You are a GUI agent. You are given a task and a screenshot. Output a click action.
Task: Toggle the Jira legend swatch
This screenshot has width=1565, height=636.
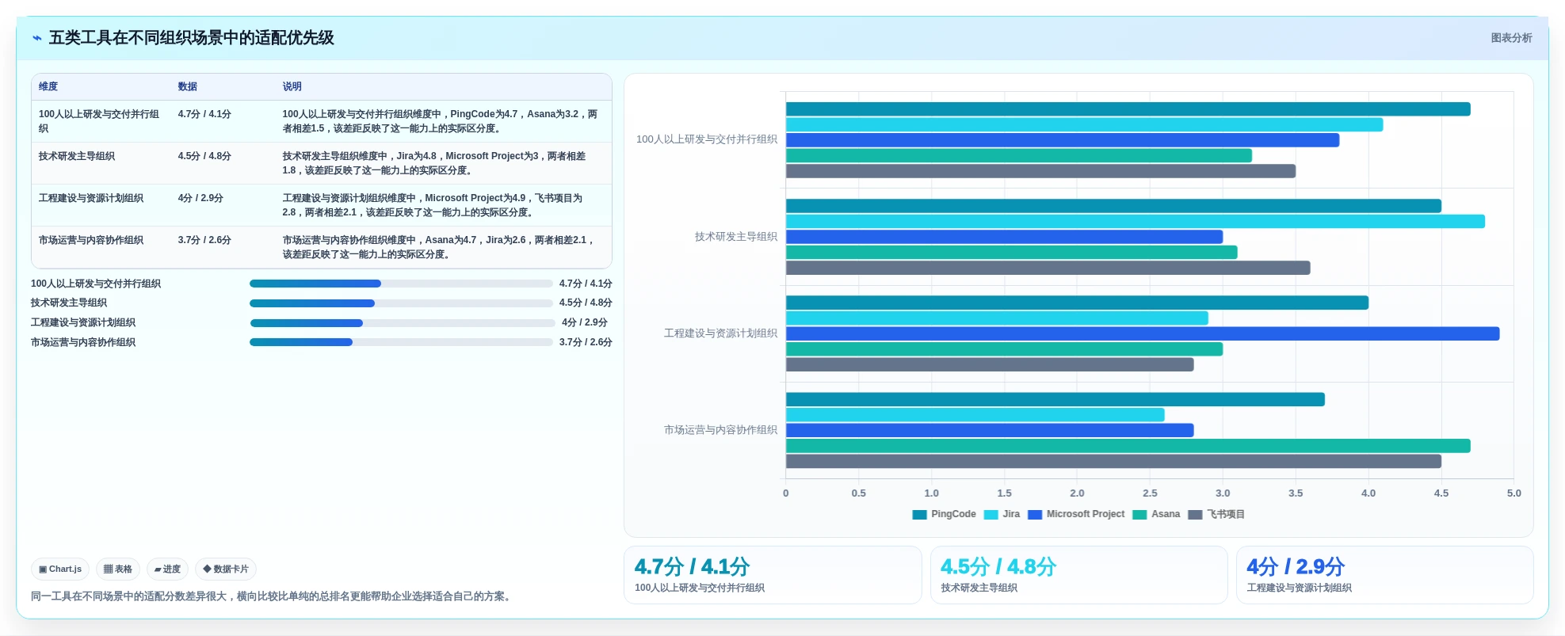[x=991, y=515]
